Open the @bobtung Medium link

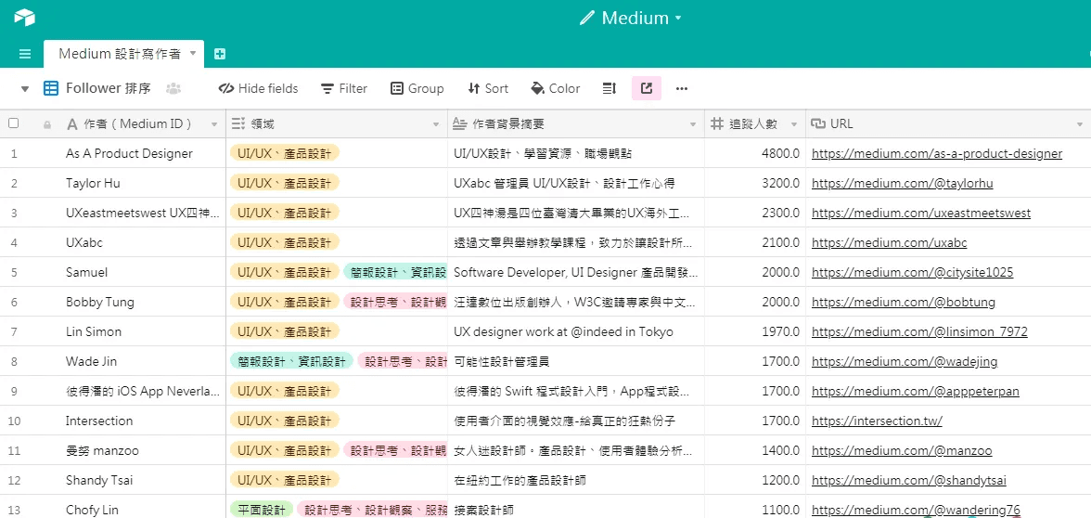[x=904, y=303]
